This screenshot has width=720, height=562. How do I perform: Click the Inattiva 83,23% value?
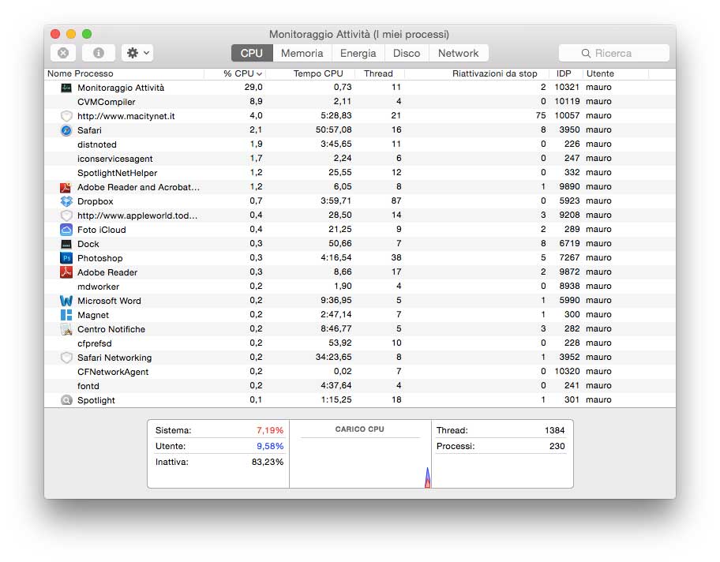click(268, 462)
